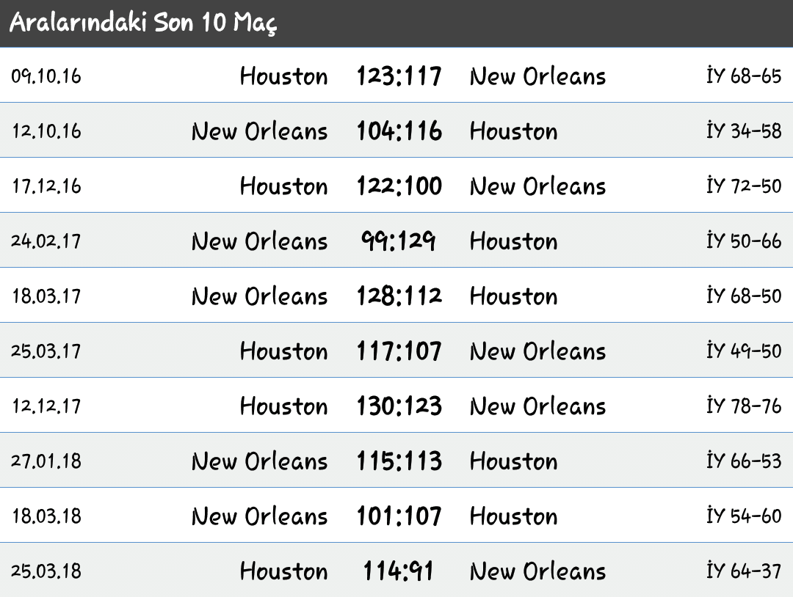Click the 117:107 match score

point(399,351)
